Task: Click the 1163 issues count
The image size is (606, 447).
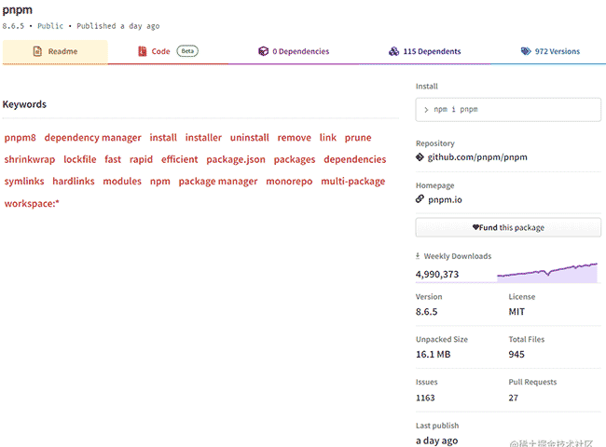Action: (x=425, y=398)
